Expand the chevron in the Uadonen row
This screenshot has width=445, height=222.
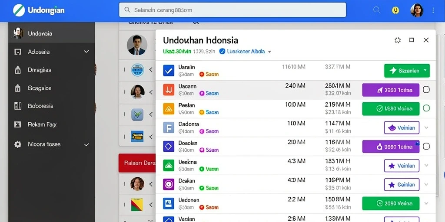(426, 203)
